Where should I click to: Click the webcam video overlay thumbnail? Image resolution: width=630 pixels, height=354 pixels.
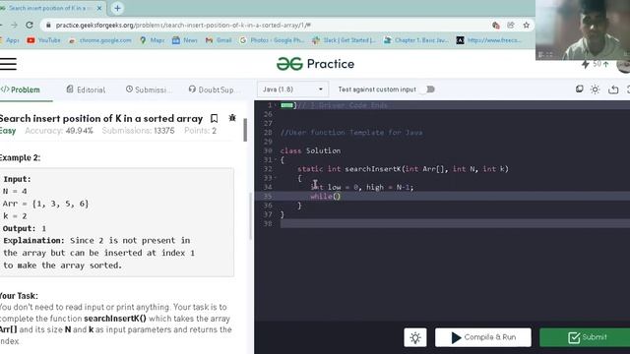583,29
